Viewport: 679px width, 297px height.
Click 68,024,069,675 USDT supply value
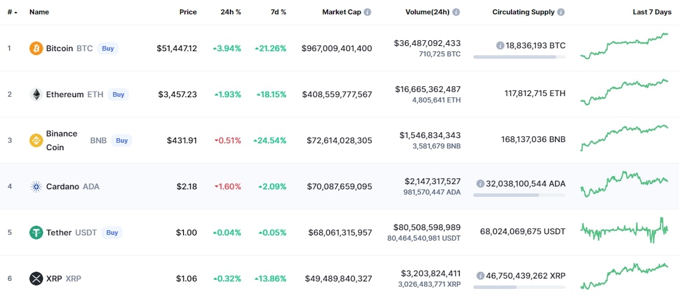coord(523,231)
